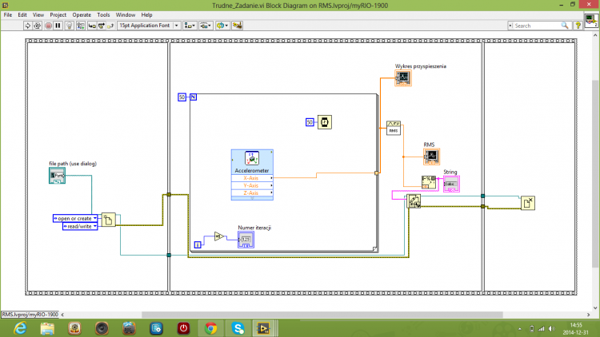Select the Open/Create File node

point(108,220)
